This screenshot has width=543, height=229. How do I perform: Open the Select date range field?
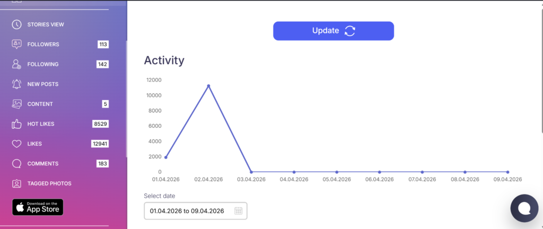tap(187, 211)
